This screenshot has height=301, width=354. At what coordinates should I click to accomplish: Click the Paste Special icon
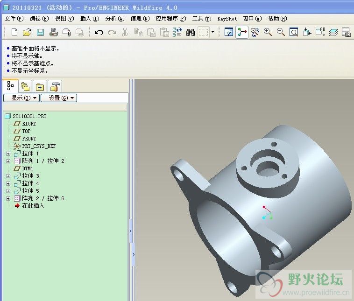[x=164, y=32]
